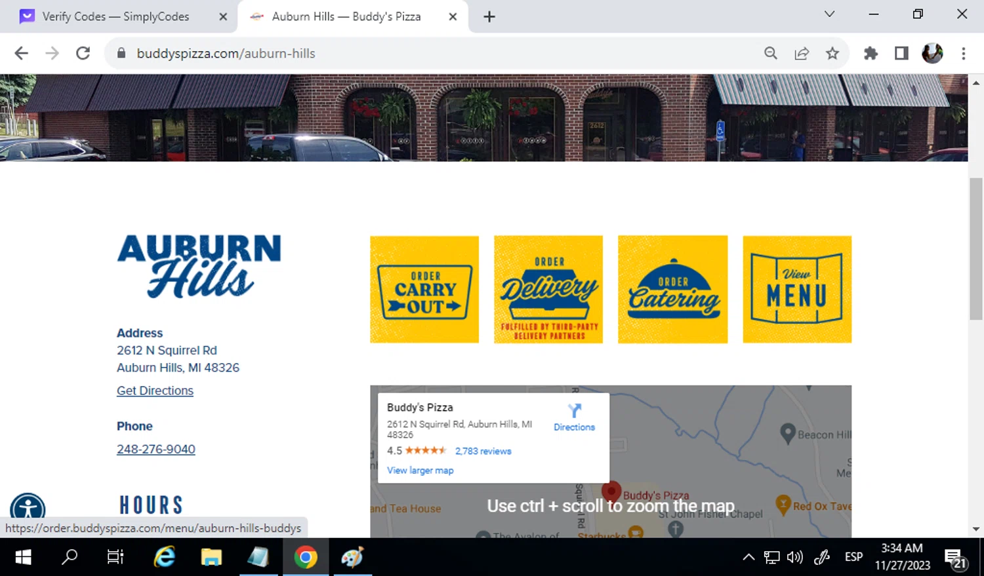Click the Auburn Hills logo heading

point(199,266)
